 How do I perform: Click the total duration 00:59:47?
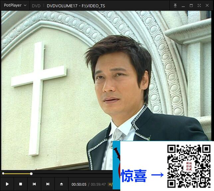pyautogui.click(x=98, y=184)
